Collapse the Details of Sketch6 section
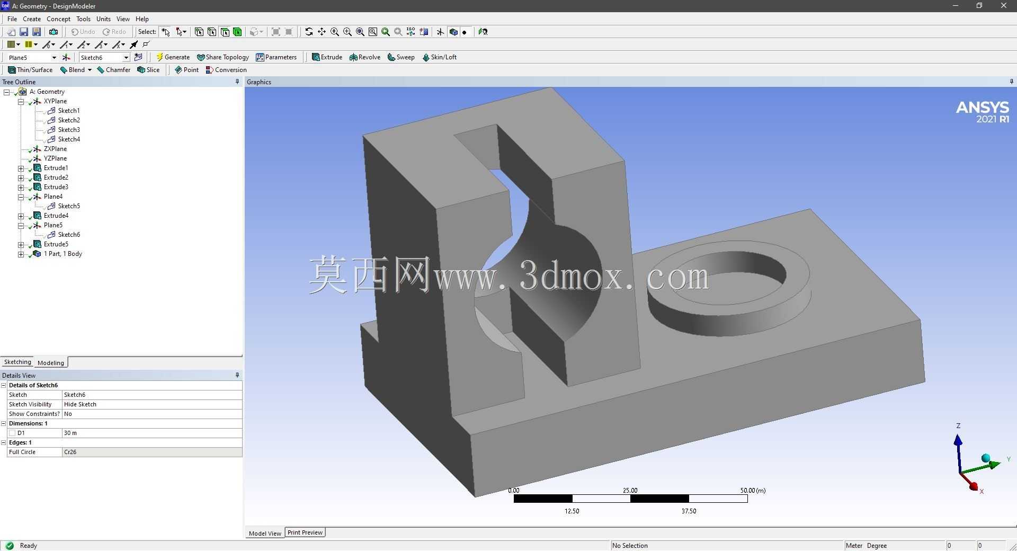 (x=4, y=385)
